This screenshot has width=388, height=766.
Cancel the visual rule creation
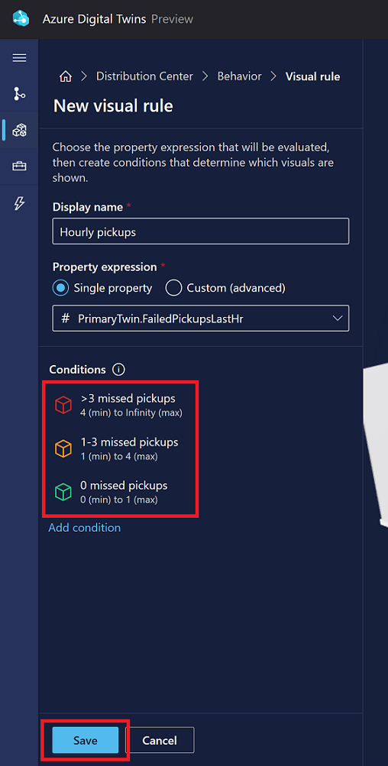[x=160, y=740]
